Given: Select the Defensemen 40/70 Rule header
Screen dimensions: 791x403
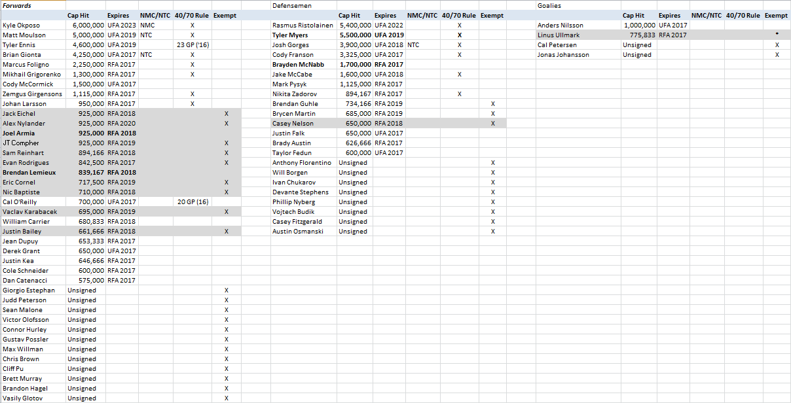Looking at the screenshot, I should [459, 15].
